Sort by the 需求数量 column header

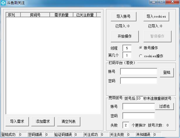(x=62, y=15)
